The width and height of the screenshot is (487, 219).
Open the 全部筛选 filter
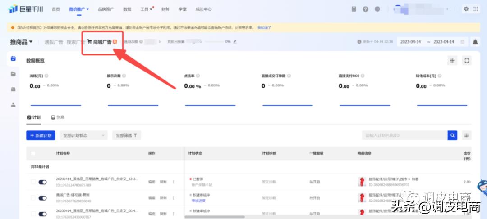126,135
